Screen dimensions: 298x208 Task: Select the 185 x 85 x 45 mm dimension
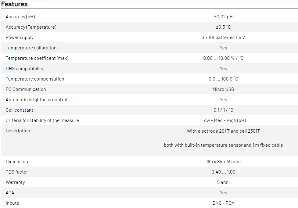(223, 162)
